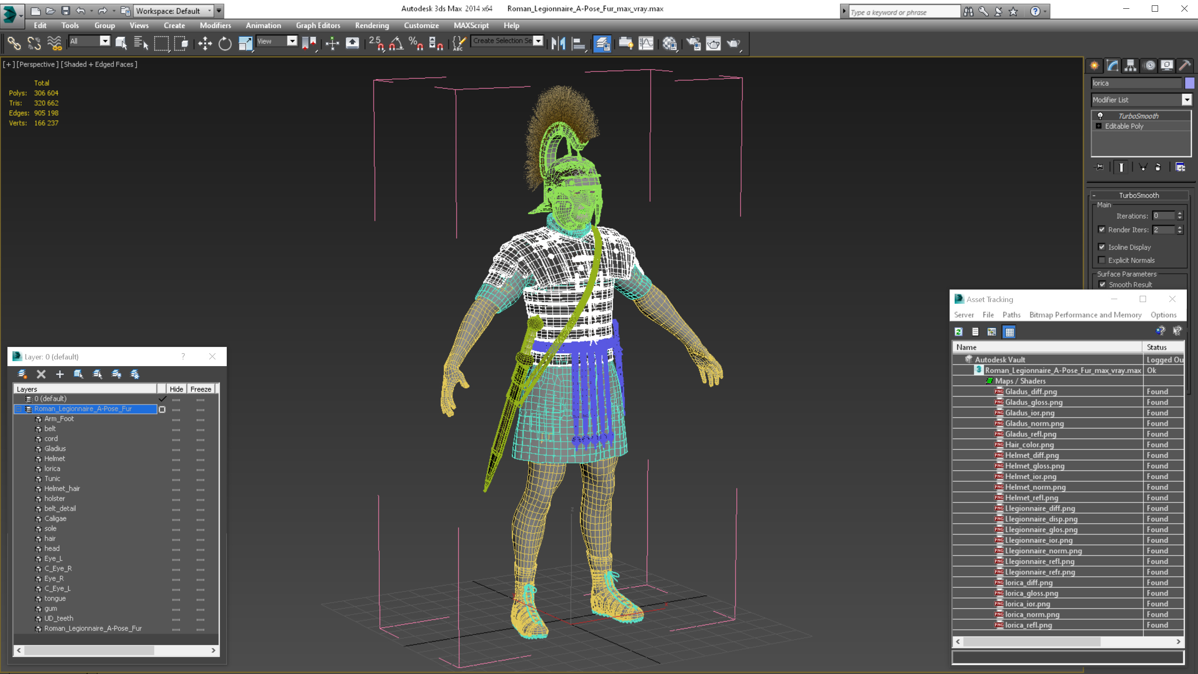Click the Name column header in Asset Tracking
This screenshot has width=1198, height=674.
pos(1047,347)
